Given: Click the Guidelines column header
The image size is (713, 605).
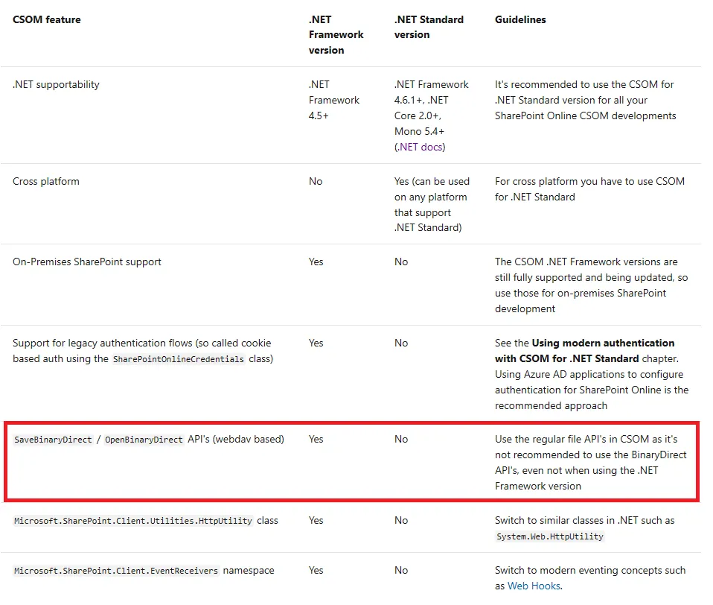Looking at the screenshot, I should click(520, 19).
